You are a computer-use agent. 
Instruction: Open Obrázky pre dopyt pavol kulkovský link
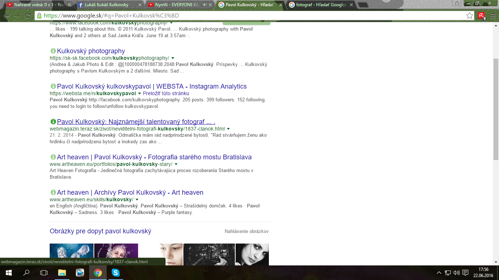point(100,231)
